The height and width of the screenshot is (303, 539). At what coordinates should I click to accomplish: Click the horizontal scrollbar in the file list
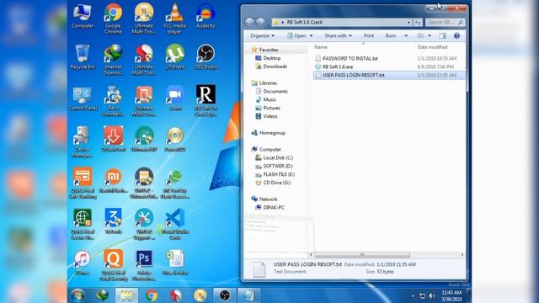coord(362,254)
